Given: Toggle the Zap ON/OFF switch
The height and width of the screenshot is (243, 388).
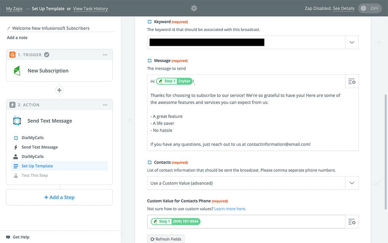Looking at the screenshot, I should click(x=370, y=8).
